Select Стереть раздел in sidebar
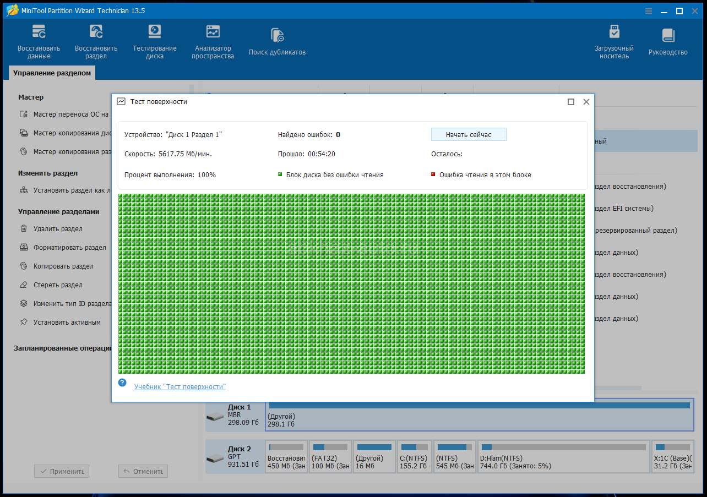 (58, 285)
